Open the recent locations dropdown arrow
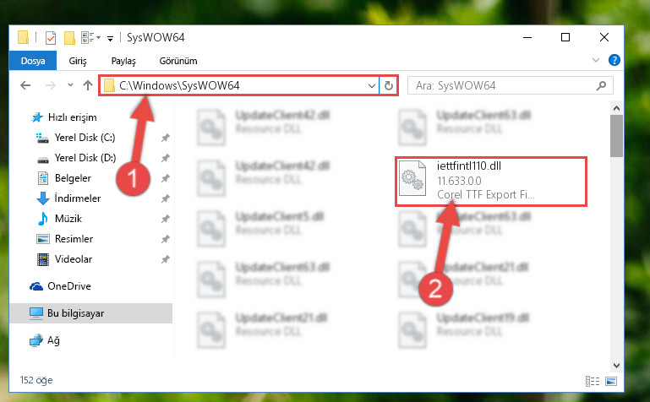Screen dimensions: 650x402 tap(70, 85)
